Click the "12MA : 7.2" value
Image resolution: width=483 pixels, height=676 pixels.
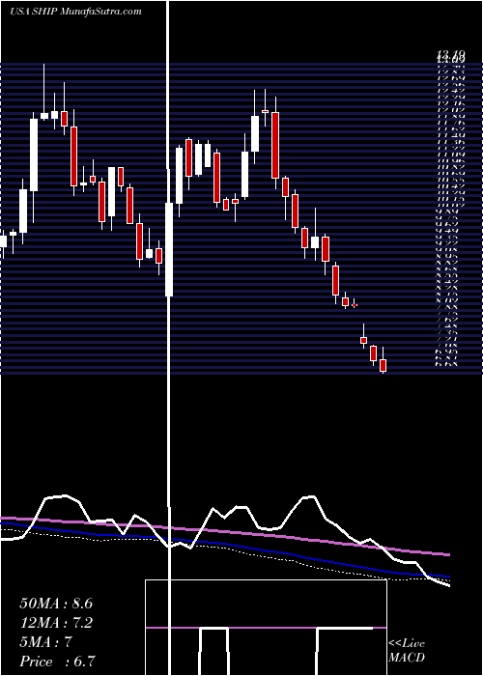click(x=56, y=623)
